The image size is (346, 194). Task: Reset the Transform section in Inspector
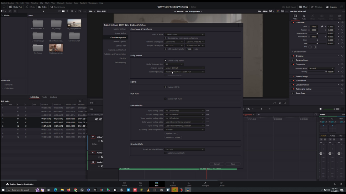(342, 22)
